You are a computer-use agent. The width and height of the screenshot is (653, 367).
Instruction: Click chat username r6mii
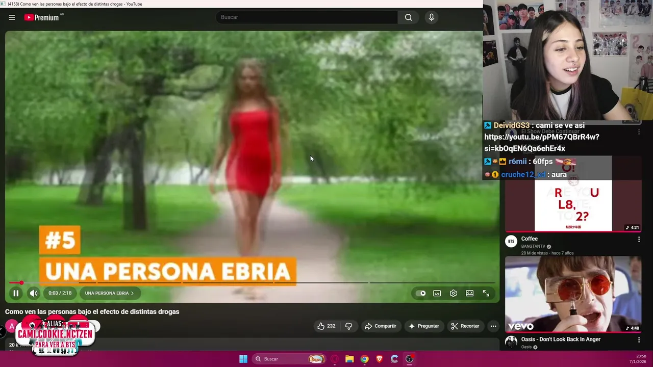[517, 162]
